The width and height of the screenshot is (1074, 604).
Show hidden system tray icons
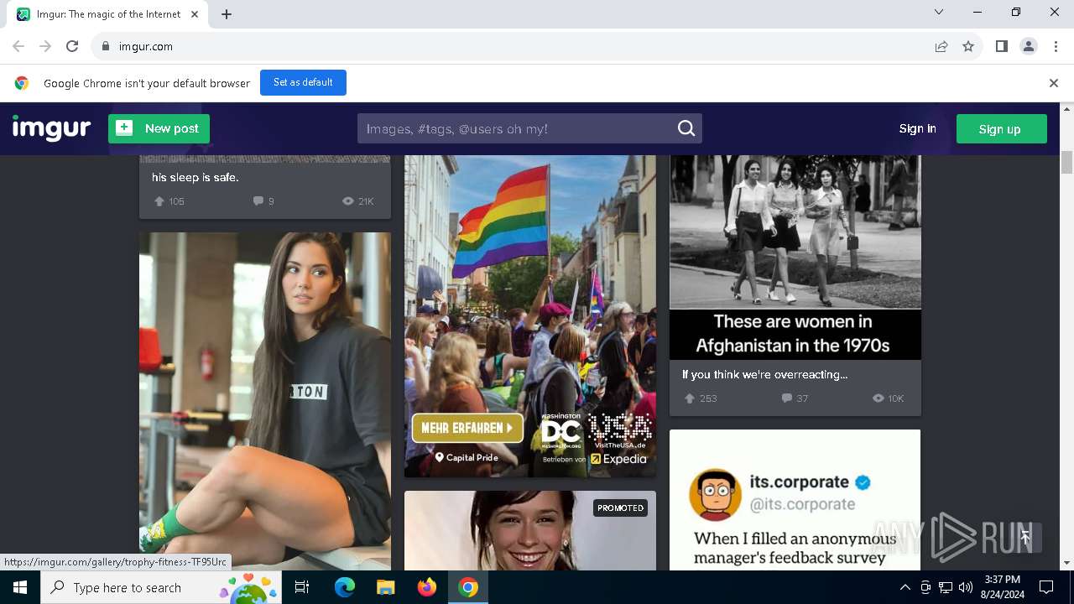pos(905,587)
